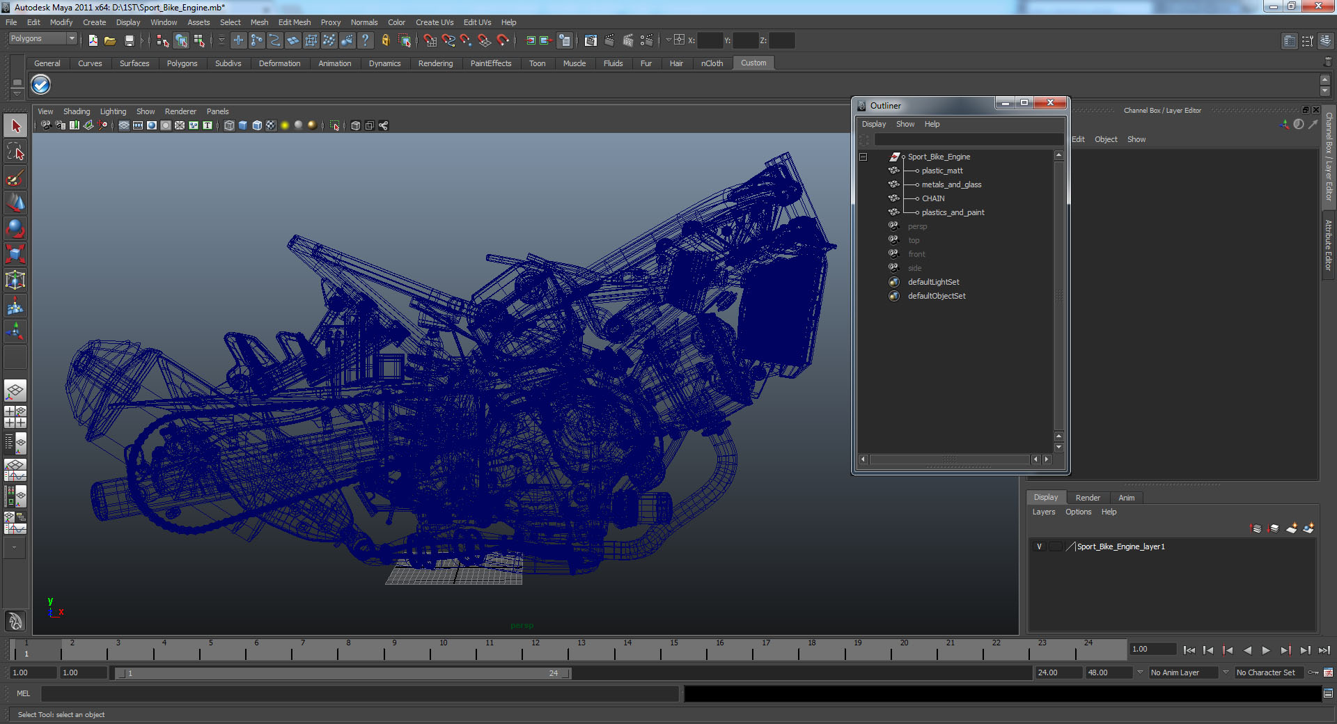Click frame 12 on the time slider
The image size is (1337, 724).
click(535, 650)
